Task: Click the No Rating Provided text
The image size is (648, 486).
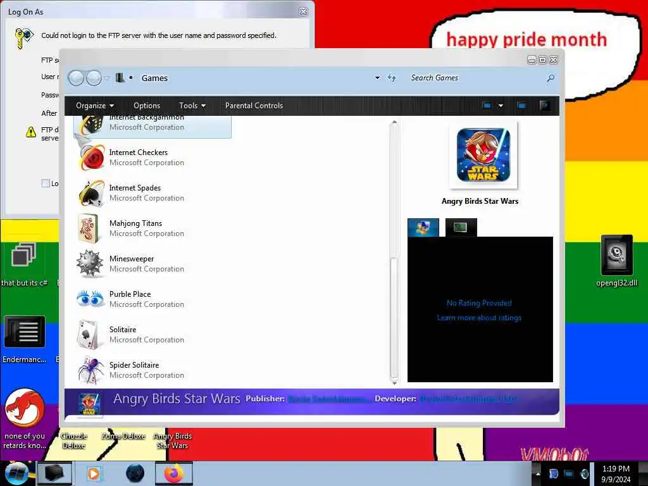Action: click(479, 303)
